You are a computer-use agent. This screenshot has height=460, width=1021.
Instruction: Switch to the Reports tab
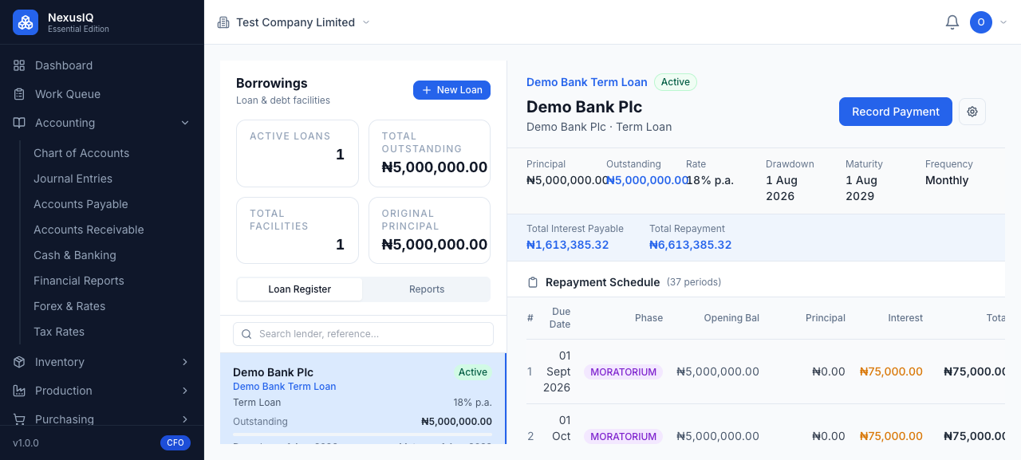point(427,289)
